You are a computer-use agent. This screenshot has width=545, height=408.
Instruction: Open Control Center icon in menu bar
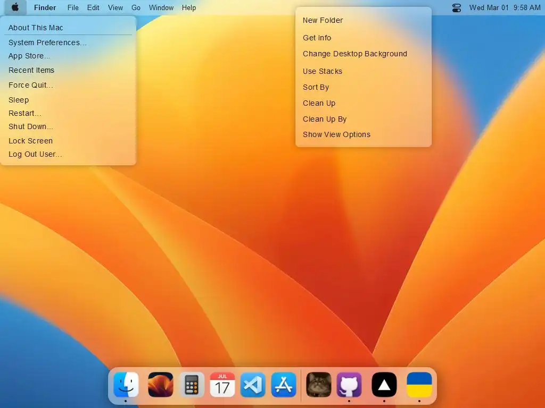[456, 7]
